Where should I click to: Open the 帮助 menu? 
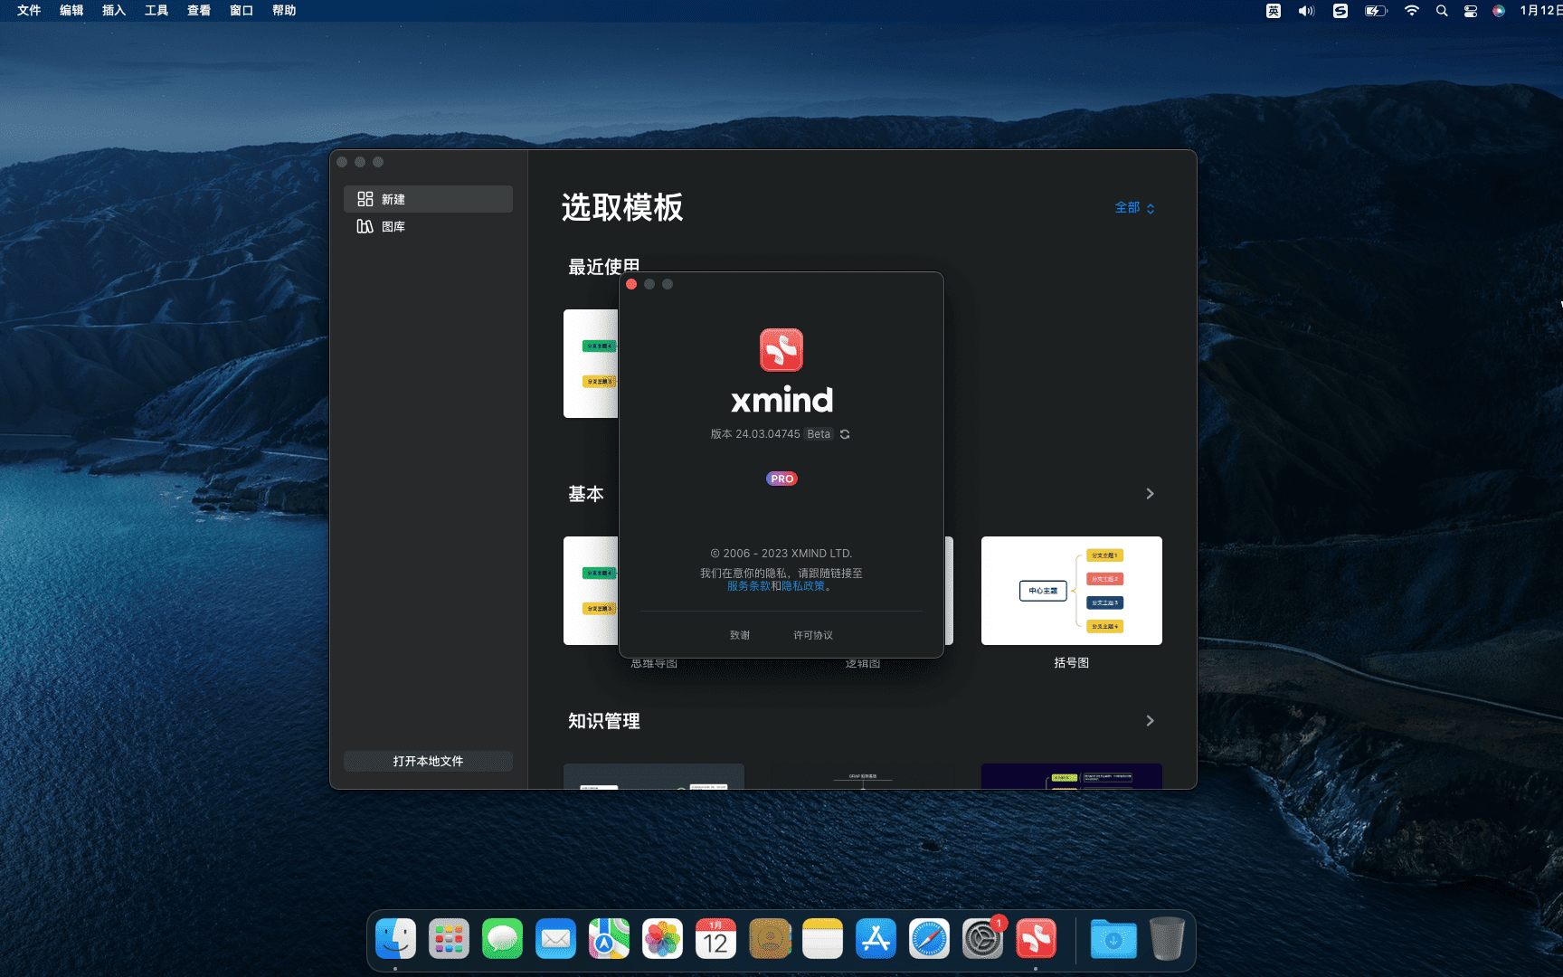point(284,11)
